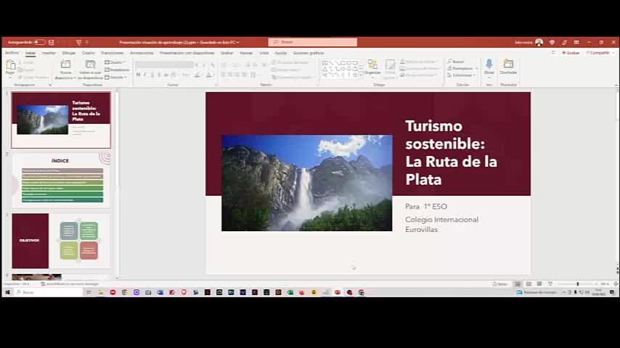Click the Restablecer button
The width and height of the screenshot is (620, 348).
tap(117, 70)
